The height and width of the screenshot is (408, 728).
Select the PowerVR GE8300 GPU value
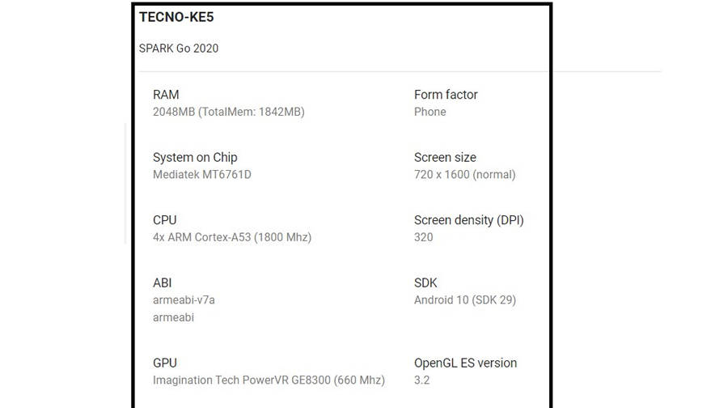tap(269, 380)
